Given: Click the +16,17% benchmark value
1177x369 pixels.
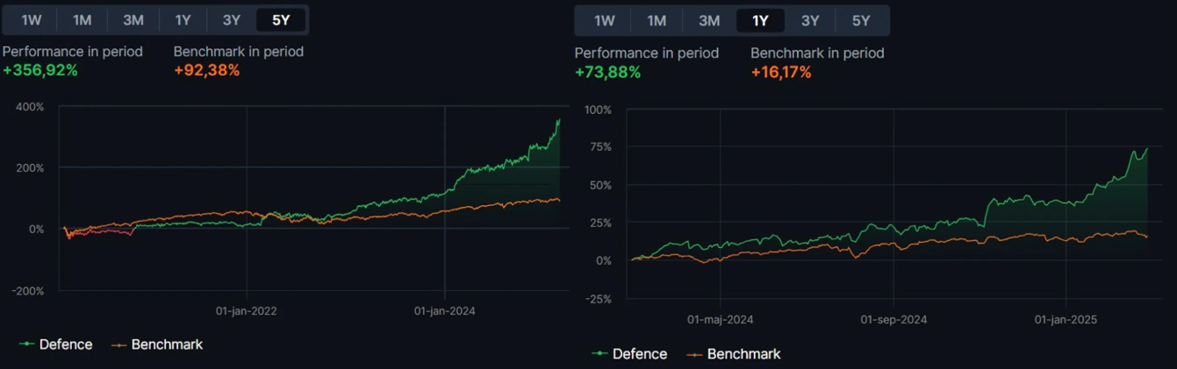Looking at the screenshot, I should (x=780, y=72).
